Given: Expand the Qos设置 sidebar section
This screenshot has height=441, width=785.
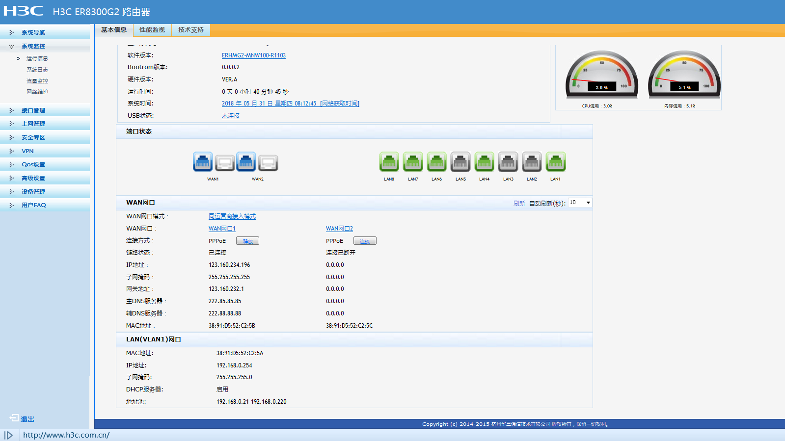Looking at the screenshot, I should 45,164.
